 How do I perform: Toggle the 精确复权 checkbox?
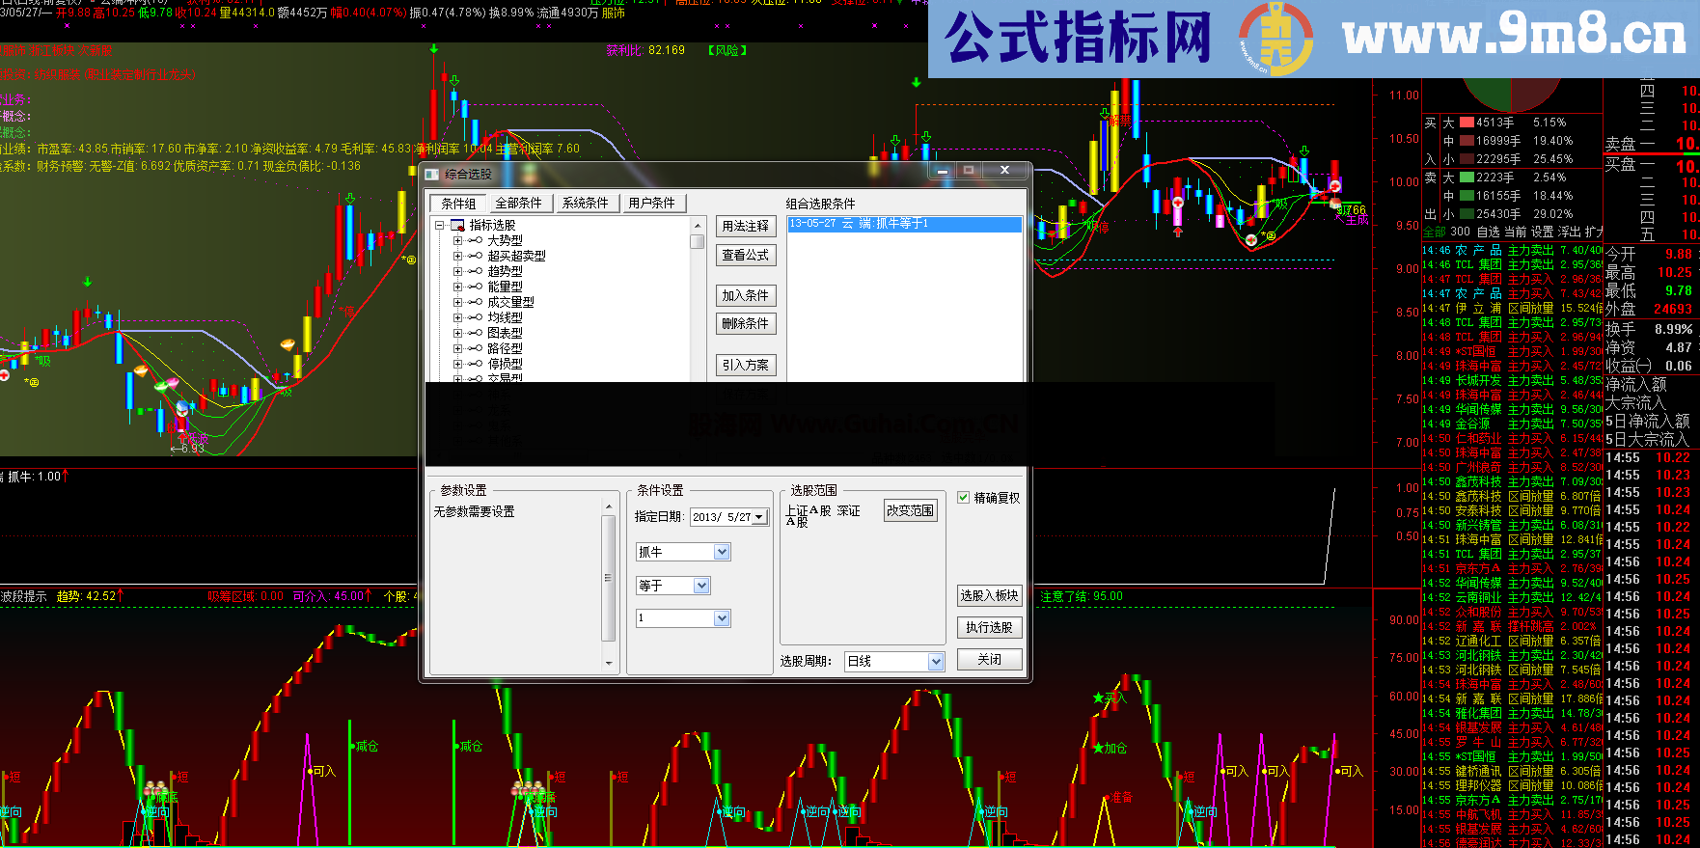[963, 498]
